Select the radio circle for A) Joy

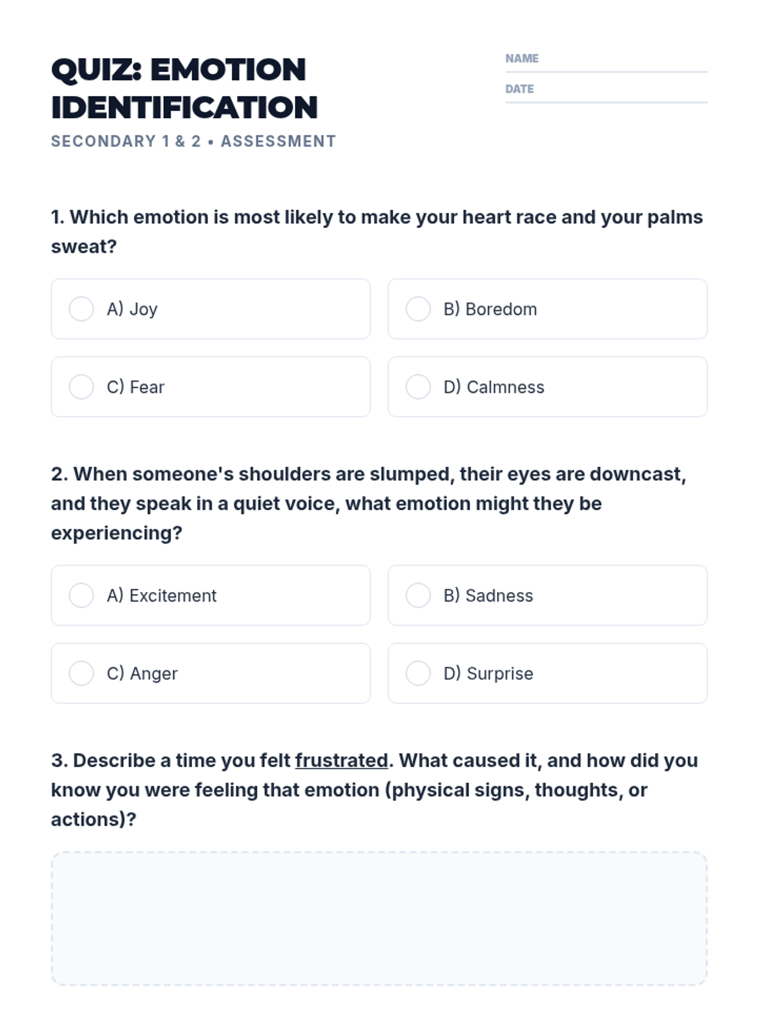tap(81, 309)
